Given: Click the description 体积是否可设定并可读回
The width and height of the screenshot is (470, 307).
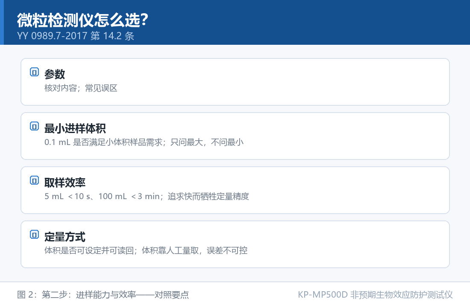Looking at the screenshot, I should [146, 250].
